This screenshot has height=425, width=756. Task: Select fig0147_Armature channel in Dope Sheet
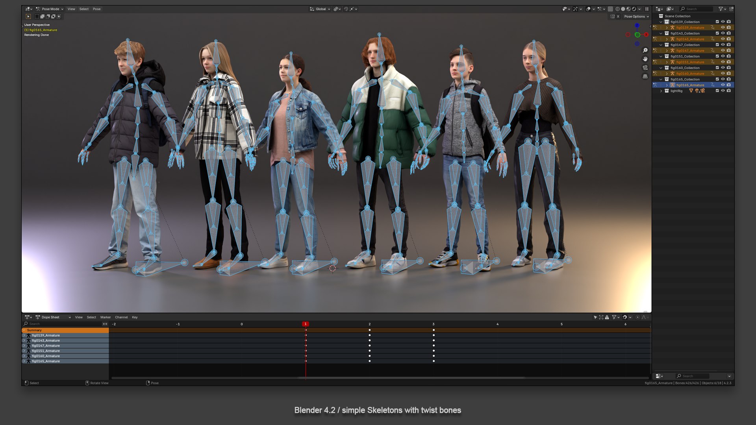(65, 346)
